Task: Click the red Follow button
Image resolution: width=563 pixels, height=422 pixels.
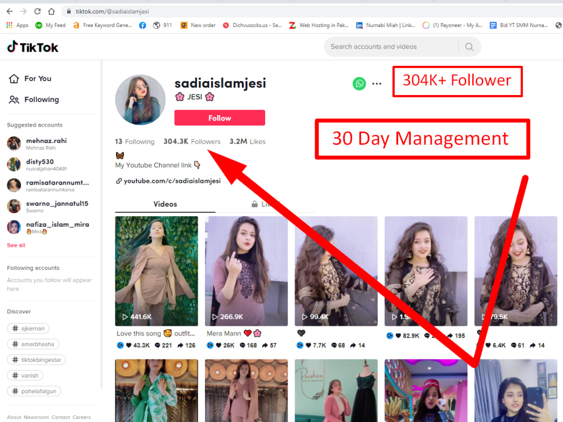Action: point(220,118)
